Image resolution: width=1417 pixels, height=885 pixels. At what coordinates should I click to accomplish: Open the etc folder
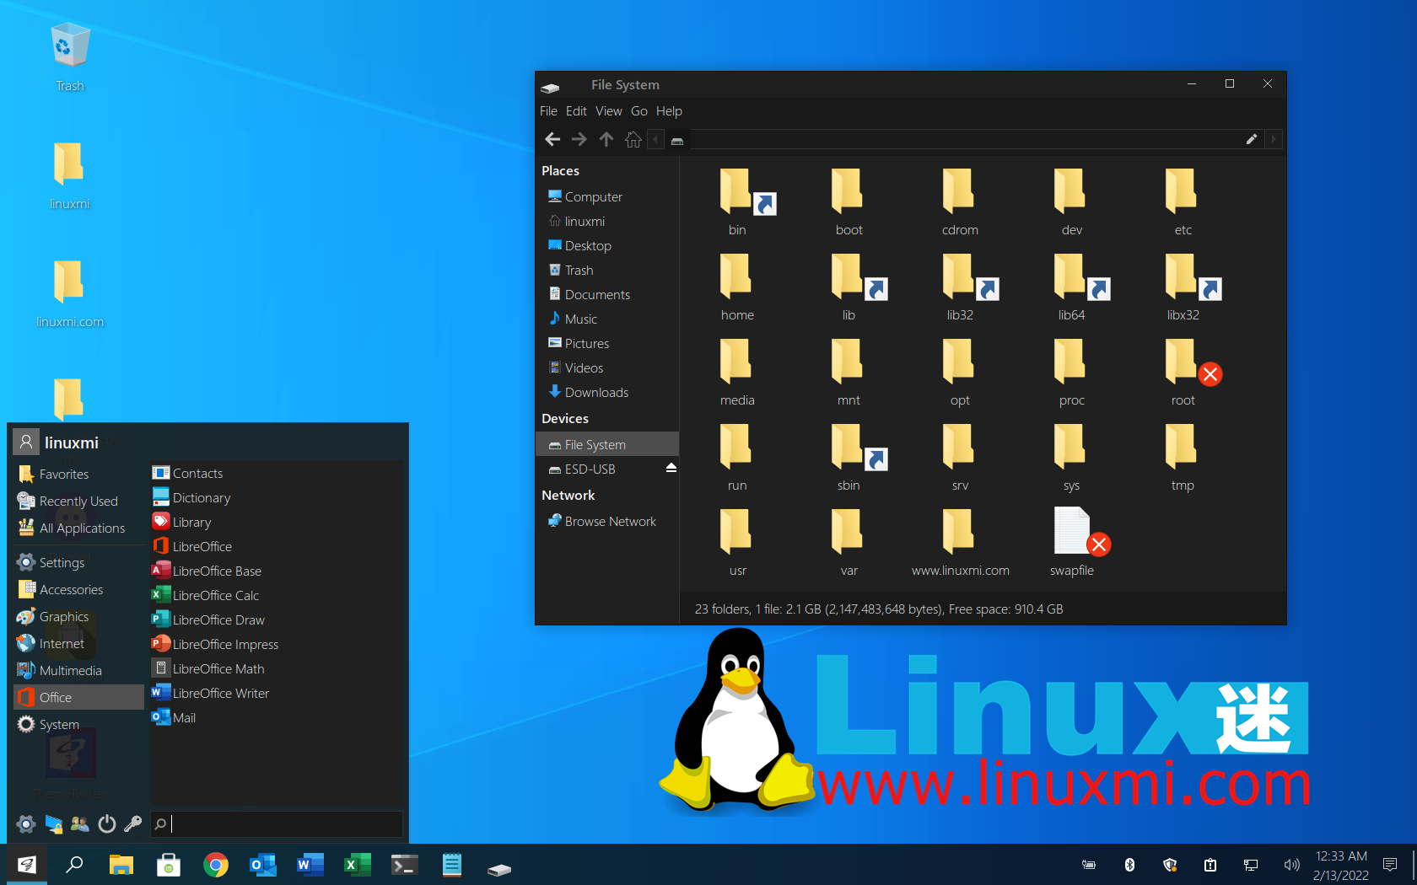(x=1183, y=202)
